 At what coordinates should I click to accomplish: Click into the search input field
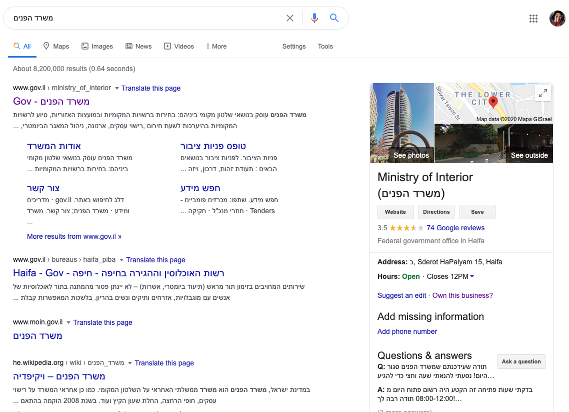coord(145,18)
